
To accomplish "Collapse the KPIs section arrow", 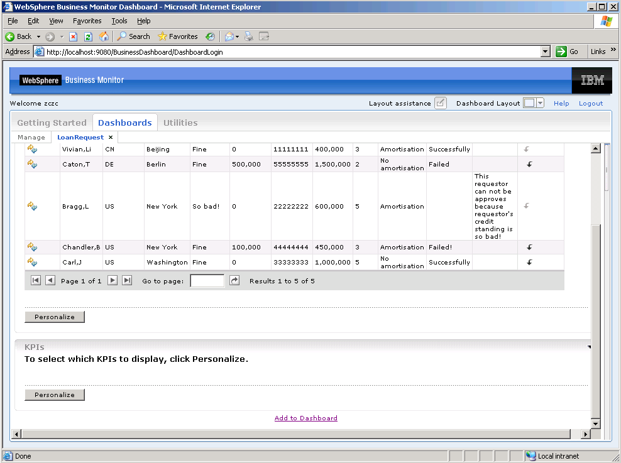I will tap(589, 347).
